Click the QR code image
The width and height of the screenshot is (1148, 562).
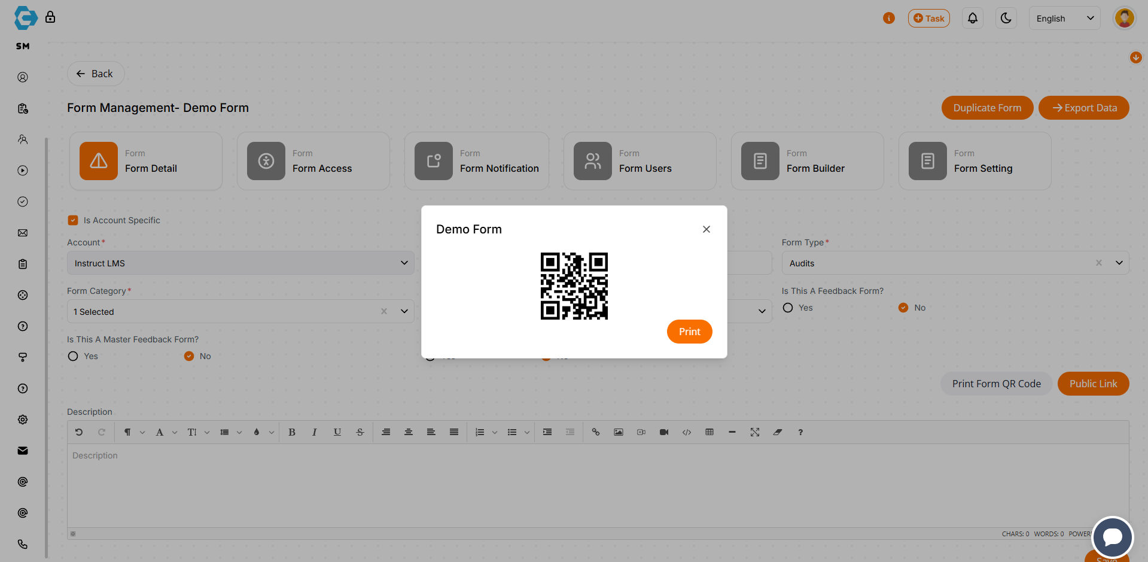click(574, 286)
